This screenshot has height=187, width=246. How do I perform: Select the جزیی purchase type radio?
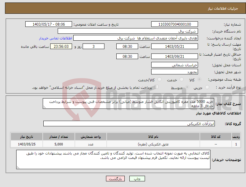coord(207,87)
